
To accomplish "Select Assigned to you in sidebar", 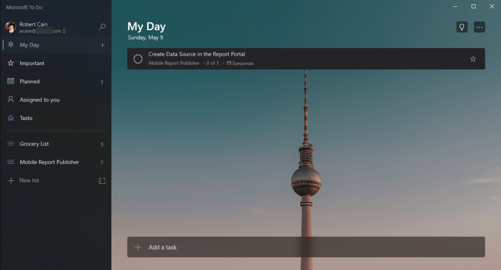I will 40,100.
